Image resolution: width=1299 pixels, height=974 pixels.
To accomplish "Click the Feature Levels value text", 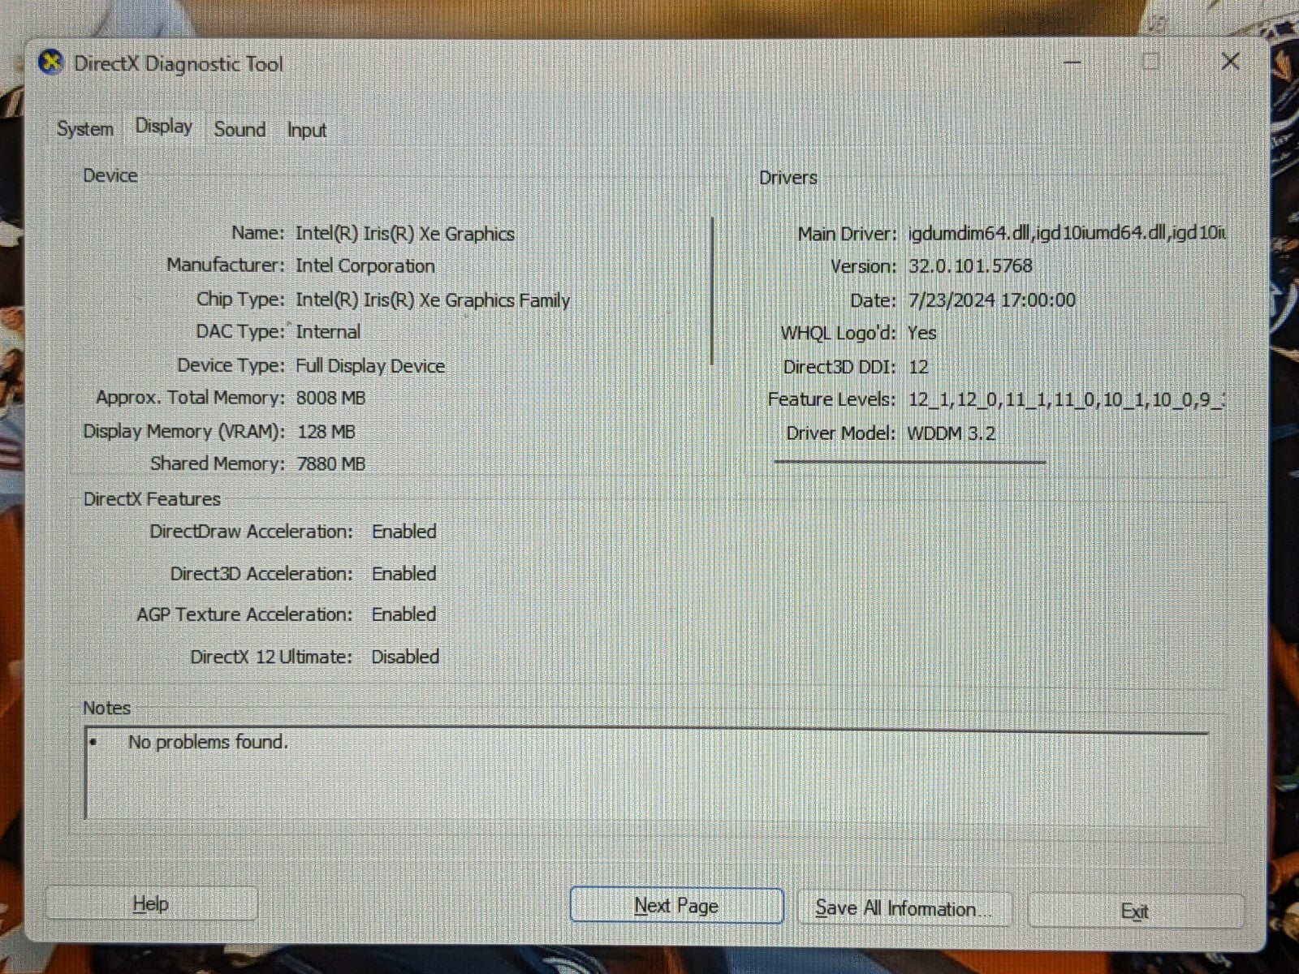I will pyautogui.click(x=1066, y=399).
